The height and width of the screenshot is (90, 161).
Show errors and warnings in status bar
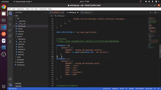(x=13, y=88)
